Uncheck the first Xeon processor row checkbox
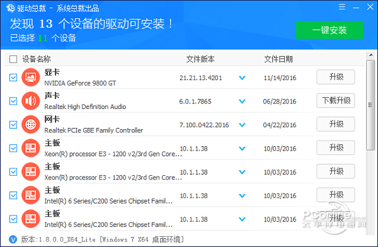This screenshot has height=247, width=378. pyautogui.click(x=13, y=148)
